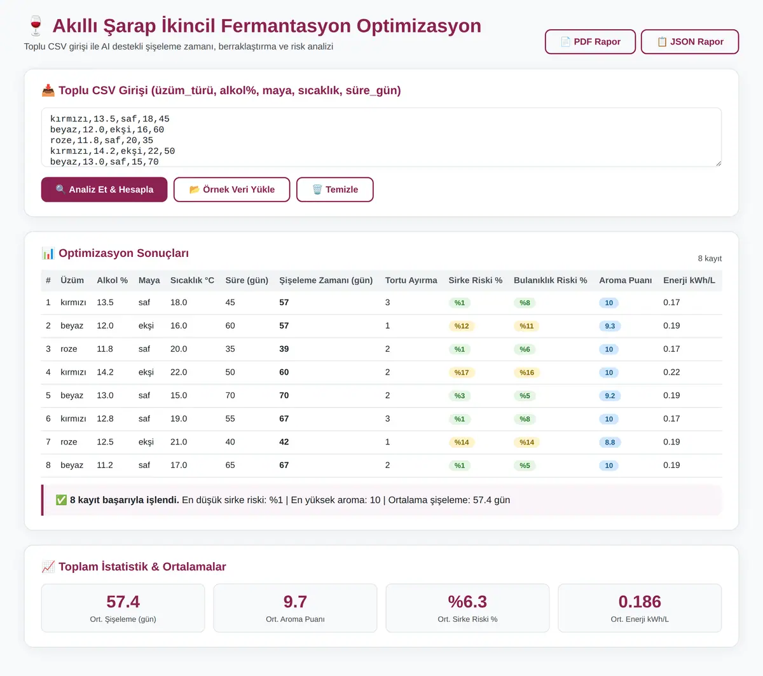Click the 57.4 Ort. Şişeleme stat card
The width and height of the screenshot is (763, 676).
(x=123, y=608)
